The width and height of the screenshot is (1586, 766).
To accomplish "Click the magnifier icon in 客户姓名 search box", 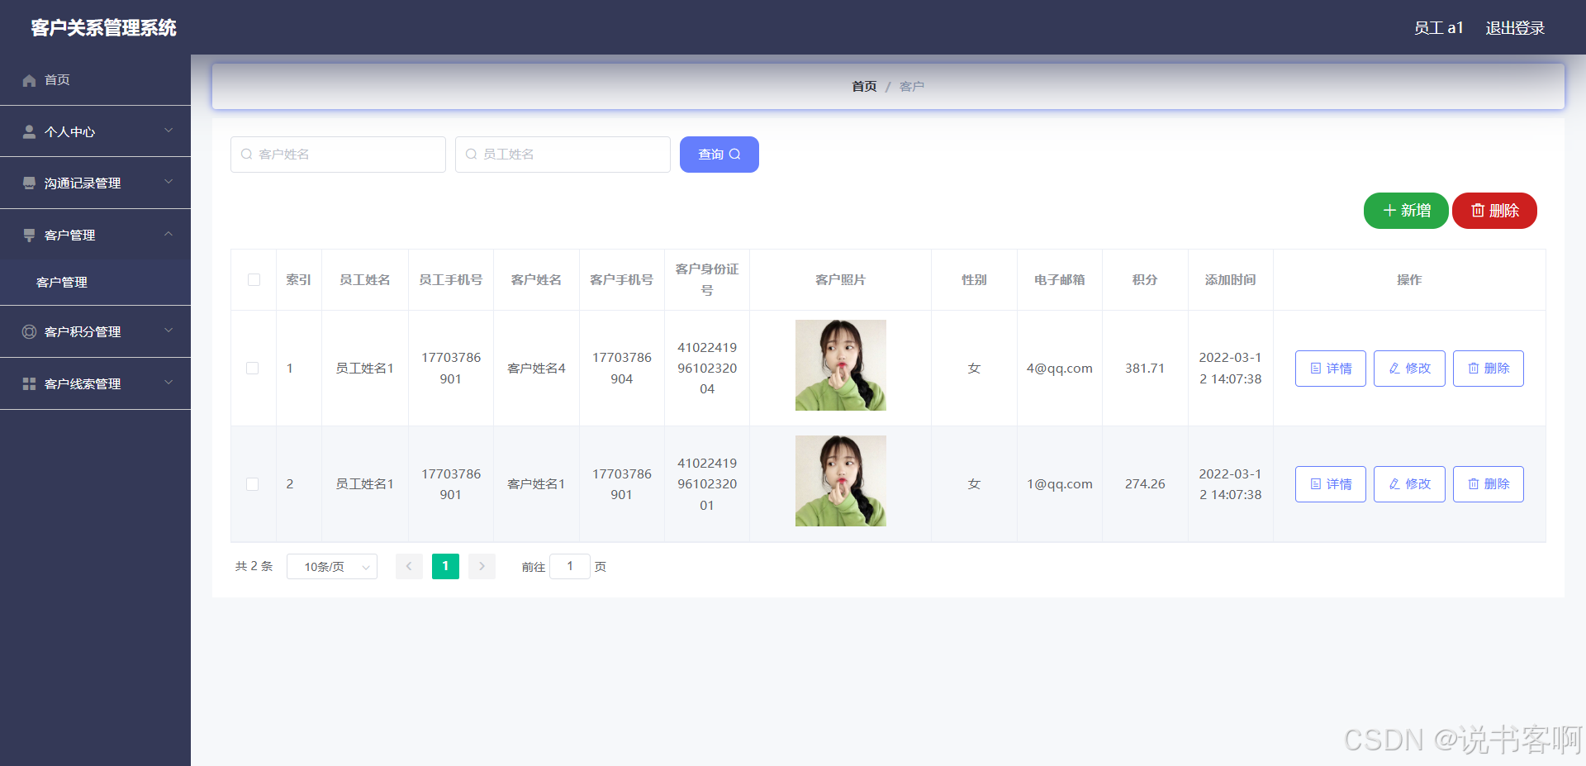I will 246,155.
